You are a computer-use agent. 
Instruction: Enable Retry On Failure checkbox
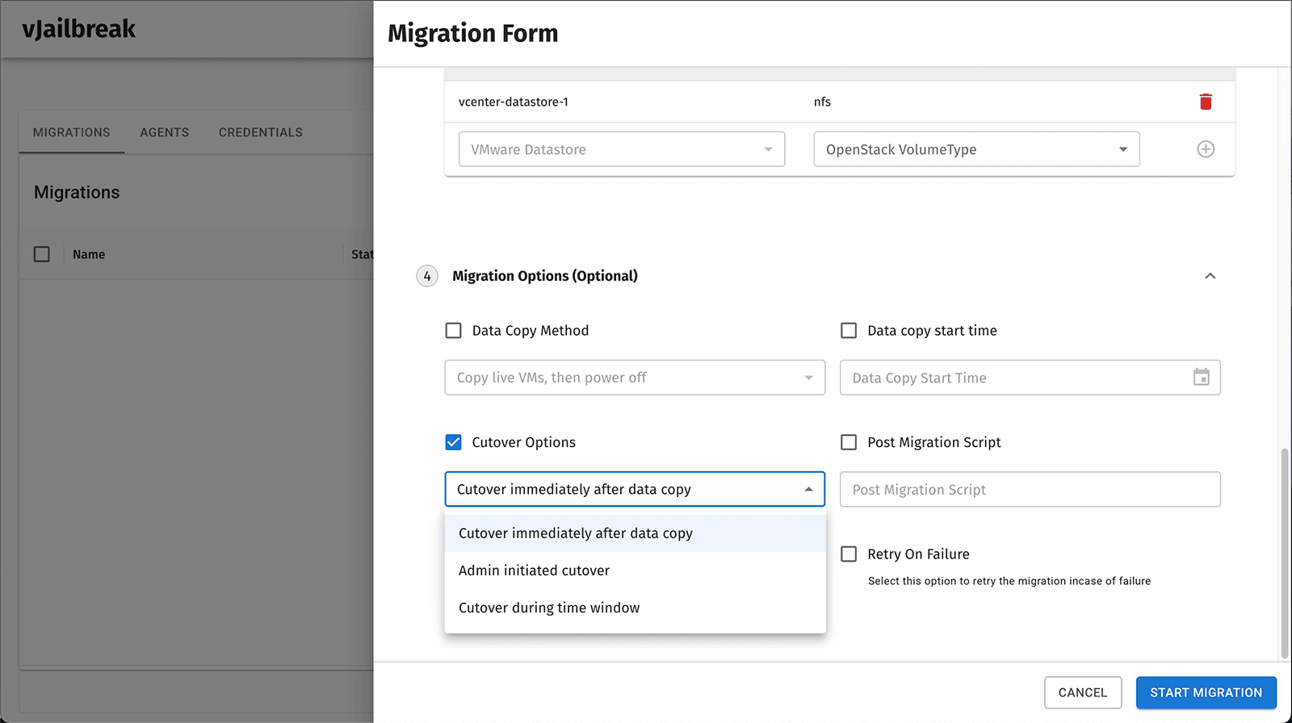click(849, 554)
